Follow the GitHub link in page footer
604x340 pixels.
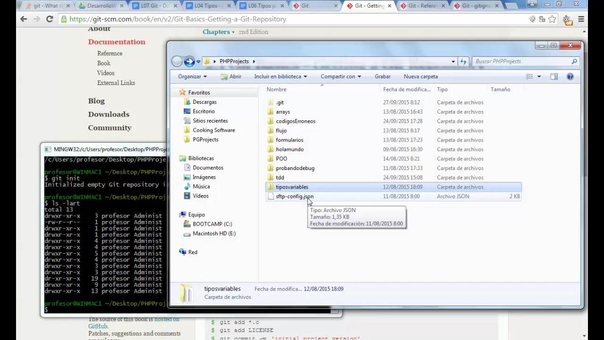98,326
